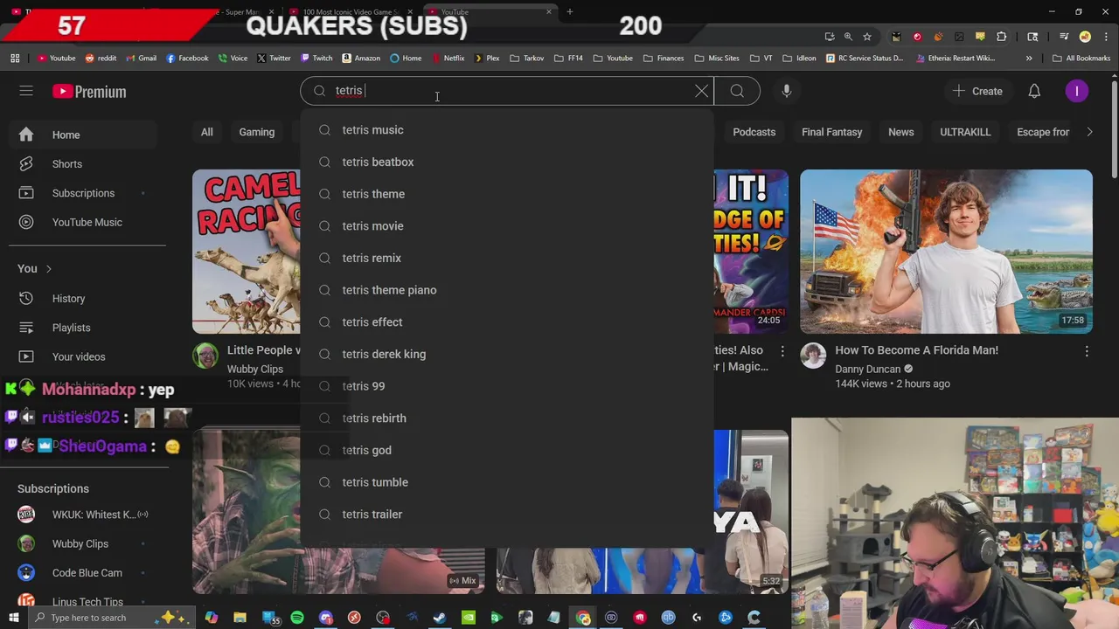Viewport: 1119px width, 629px height.
Task: Open Subscriptions in the sidebar
Action: (83, 193)
